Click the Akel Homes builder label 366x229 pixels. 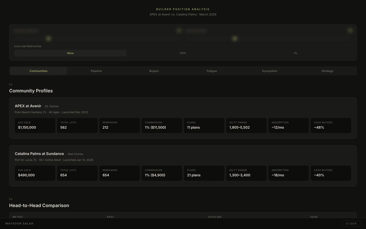point(75,154)
